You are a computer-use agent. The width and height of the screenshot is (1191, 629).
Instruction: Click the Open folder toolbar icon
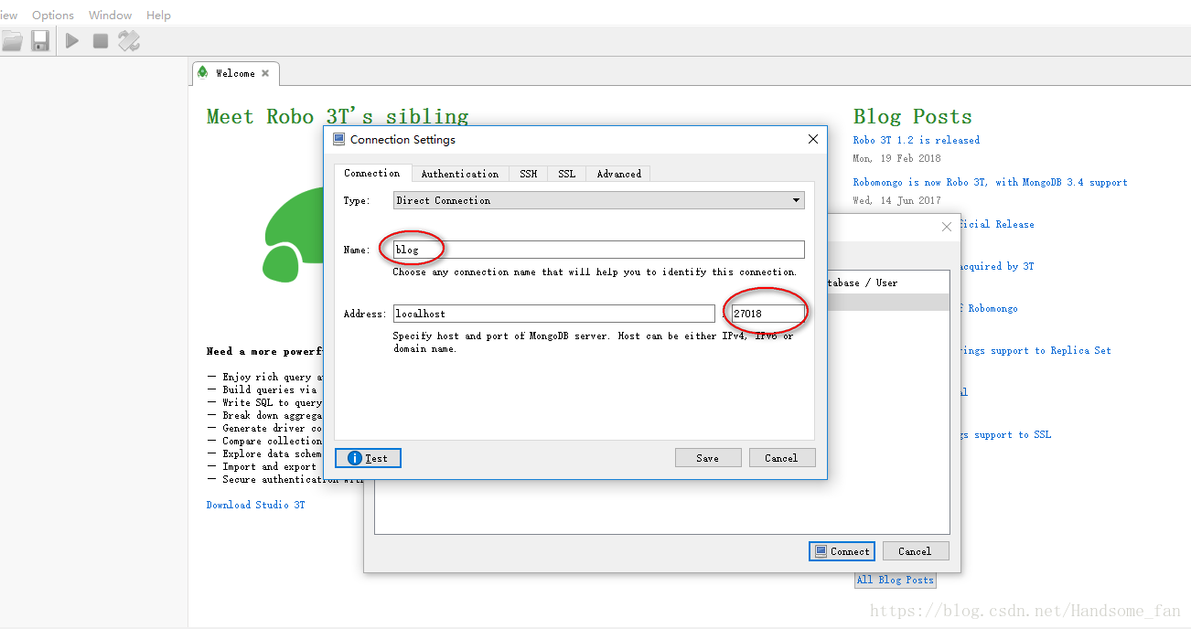(11, 41)
